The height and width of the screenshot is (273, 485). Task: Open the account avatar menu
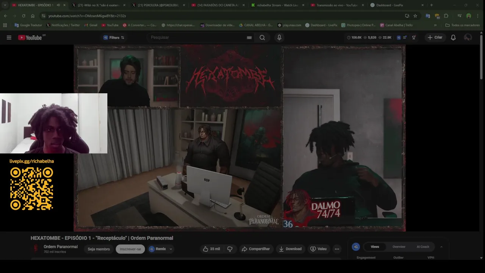point(468,38)
